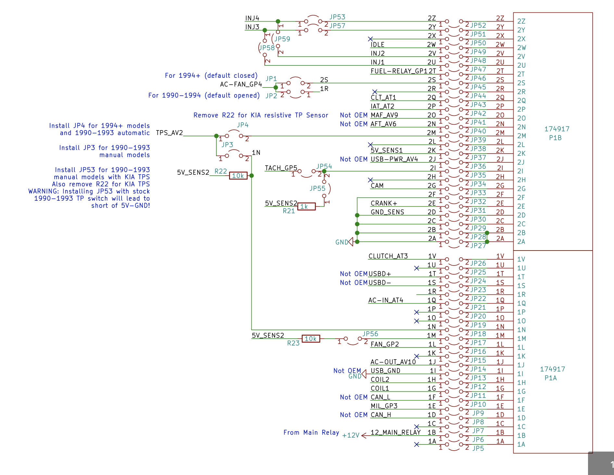Select the JP56 jumper symbol

[352, 340]
